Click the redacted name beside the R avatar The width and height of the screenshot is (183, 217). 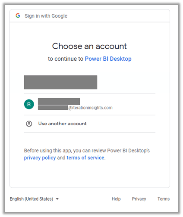[59, 101]
